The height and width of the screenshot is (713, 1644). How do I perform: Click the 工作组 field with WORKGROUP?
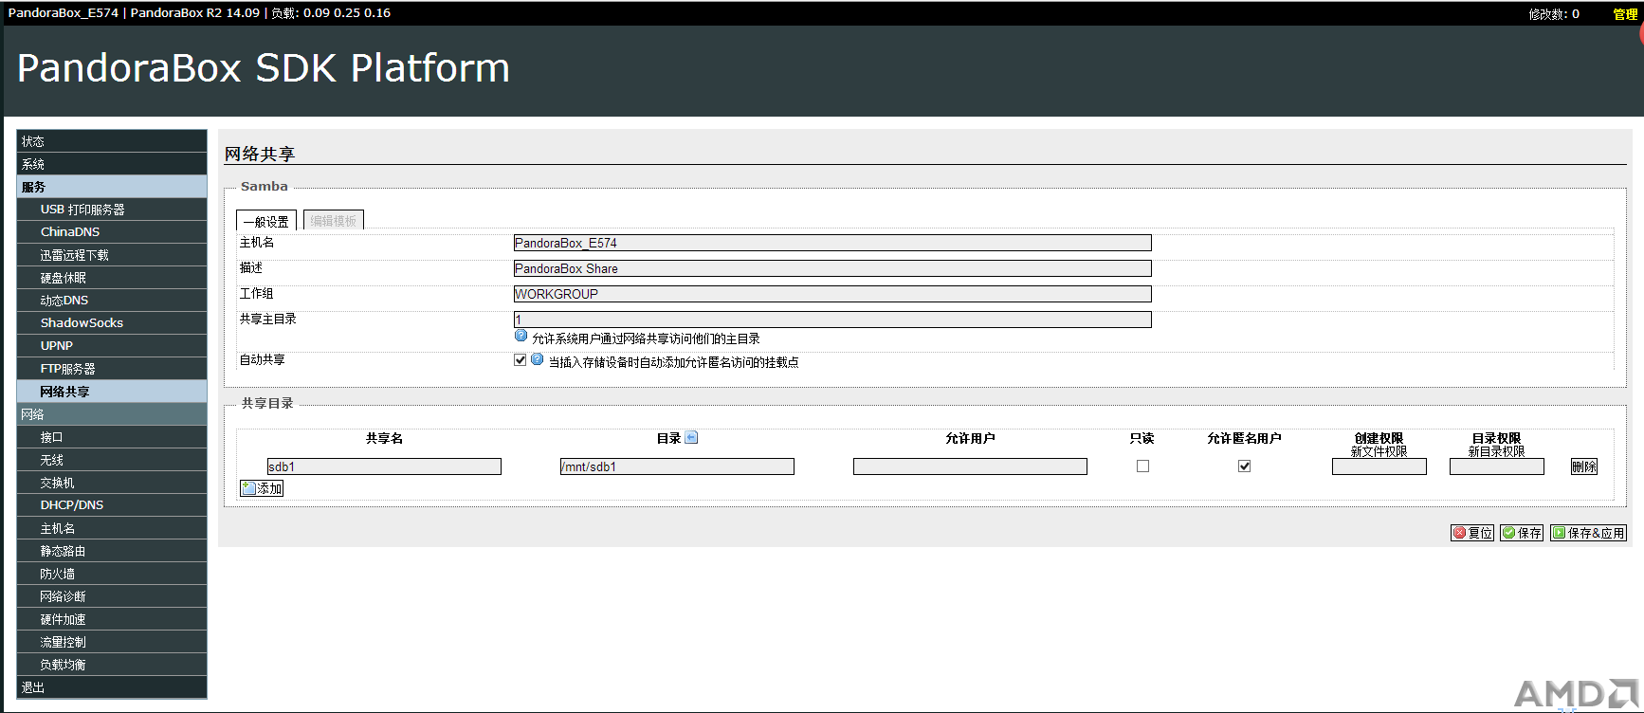832,294
